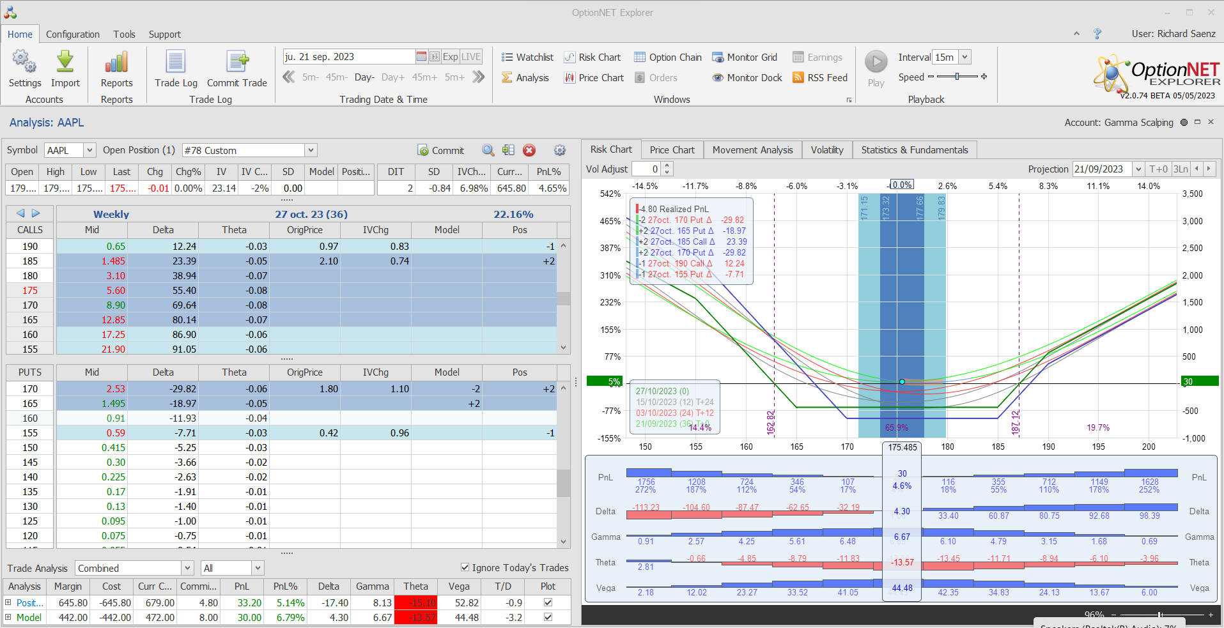Image resolution: width=1224 pixels, height=628 pixels.
Task: Click the green spreadsheet export icon
Action: 508,150
